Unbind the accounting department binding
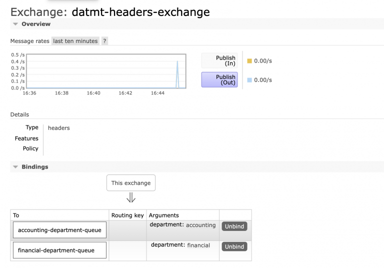Viewport: 384px width, 268px height. coord(234,226)
